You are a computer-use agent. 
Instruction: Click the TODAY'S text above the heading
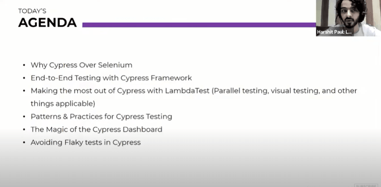point(33,10)
